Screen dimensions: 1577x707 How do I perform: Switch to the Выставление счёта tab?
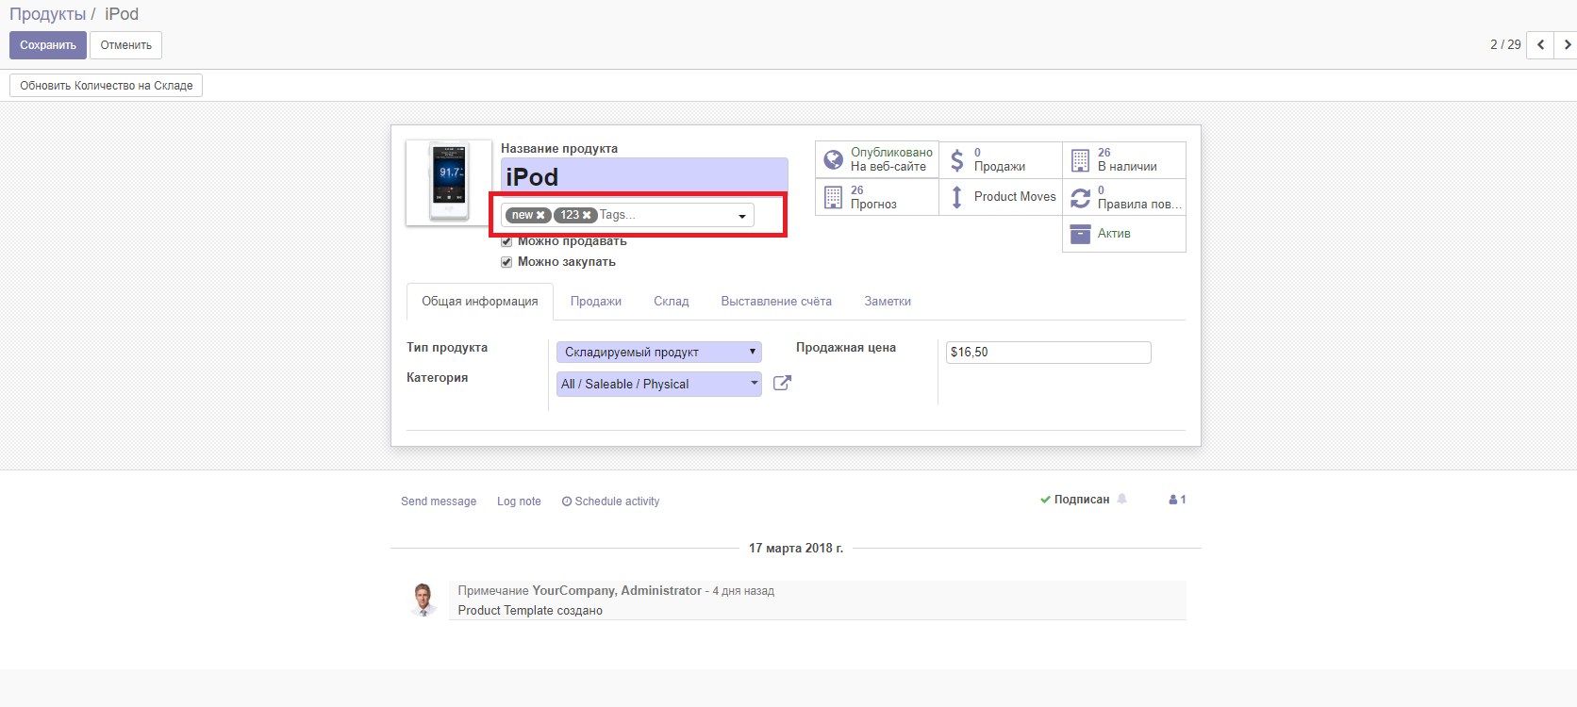click(x=776, y=302)
